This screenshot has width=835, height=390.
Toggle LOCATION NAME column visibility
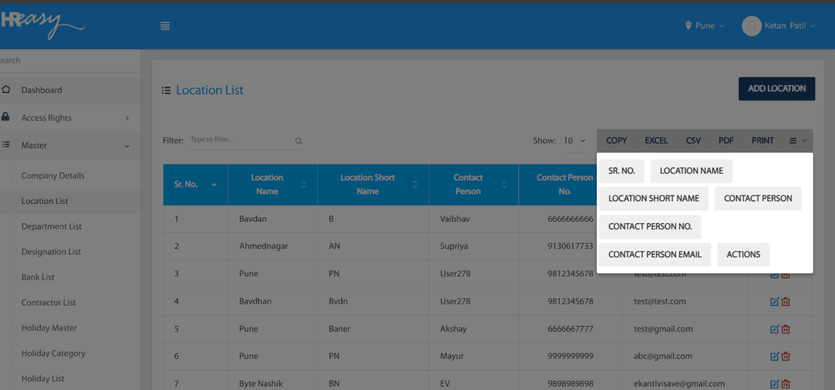(691, 171)
